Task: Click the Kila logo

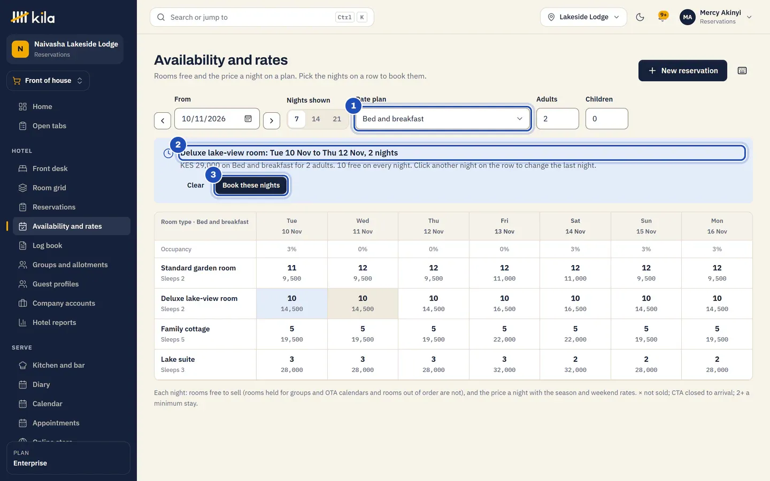Action: click(33, 17)
